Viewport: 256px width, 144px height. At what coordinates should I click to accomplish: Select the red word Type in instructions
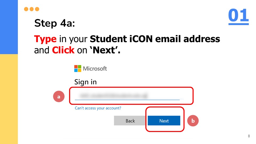pos(45,39)
